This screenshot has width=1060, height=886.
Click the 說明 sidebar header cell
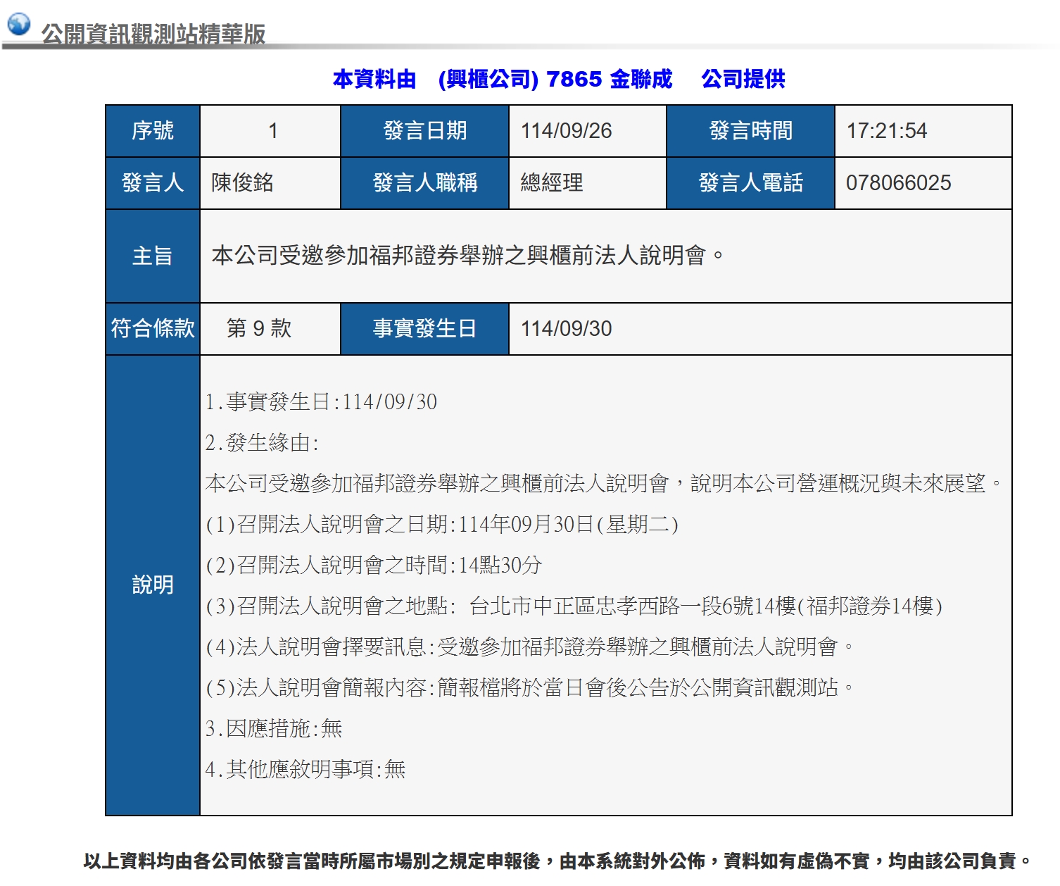pyautogui.click(x=153, y=585)
